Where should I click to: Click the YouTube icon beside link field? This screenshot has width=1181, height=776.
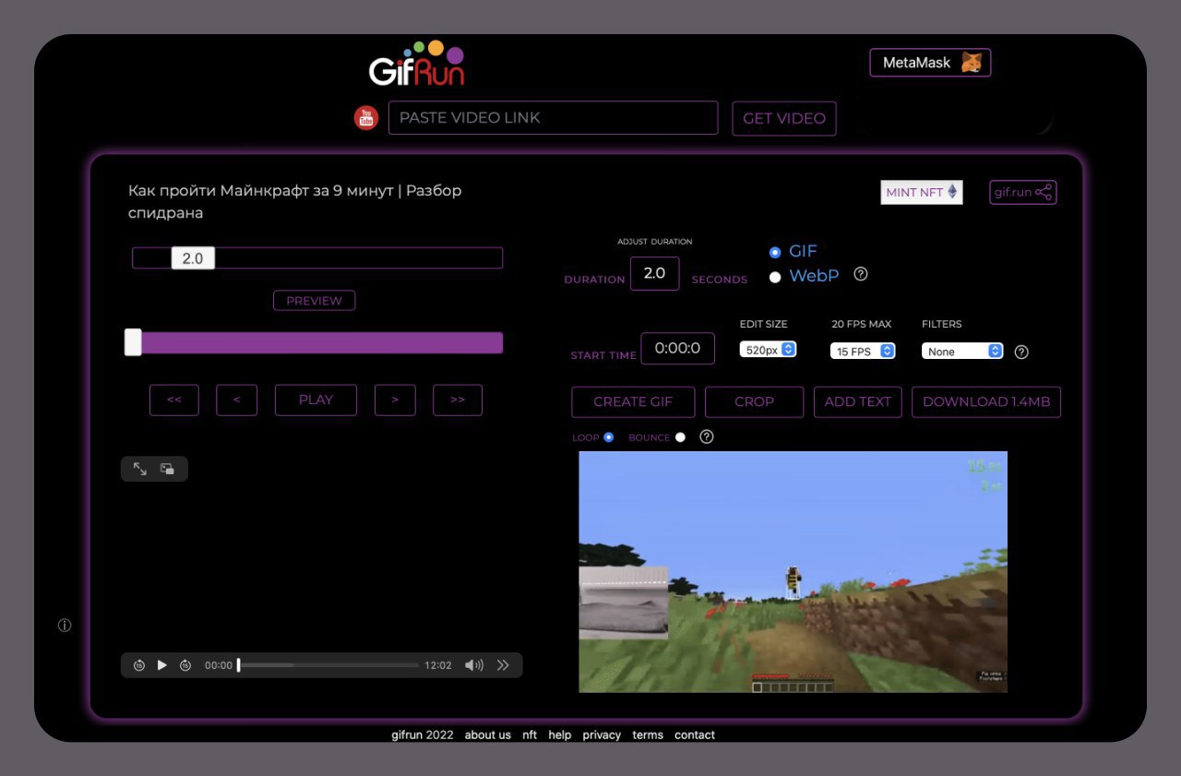pos(366,118)
